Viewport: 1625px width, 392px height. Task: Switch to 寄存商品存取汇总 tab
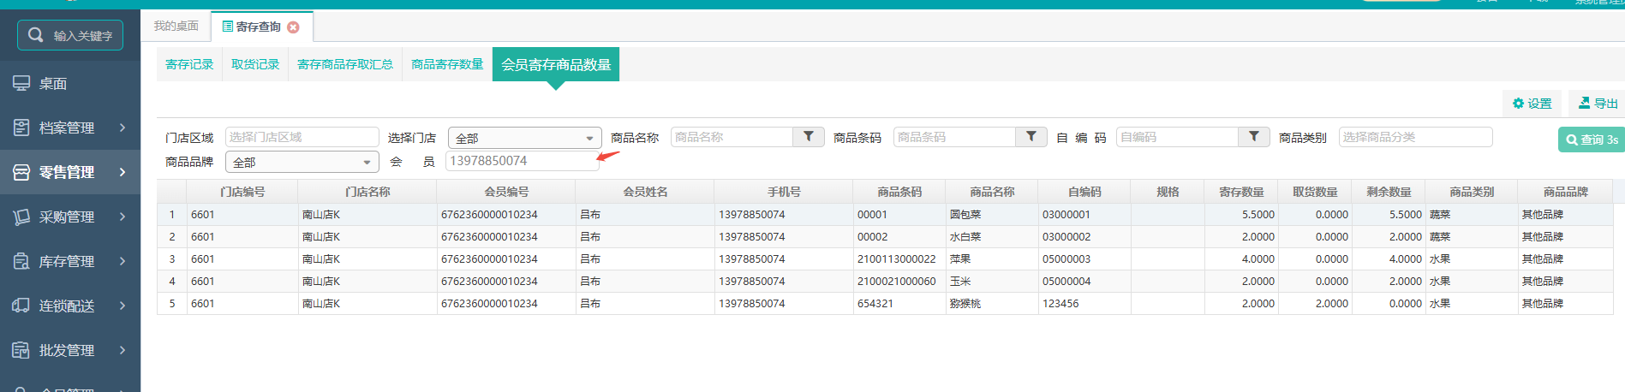[345, 64]
